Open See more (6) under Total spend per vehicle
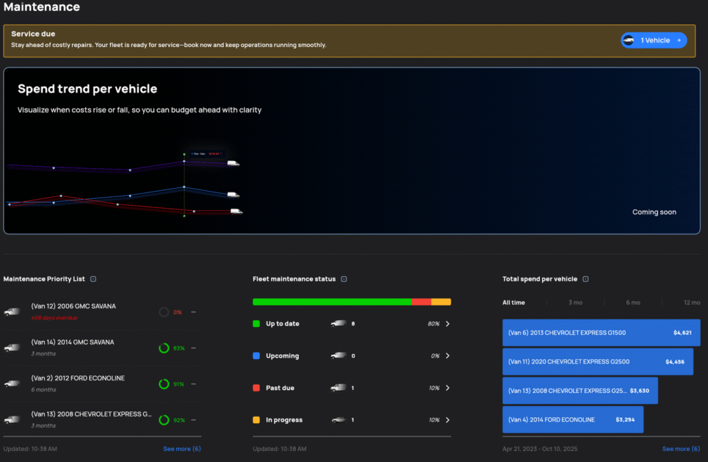 [680, 449]
